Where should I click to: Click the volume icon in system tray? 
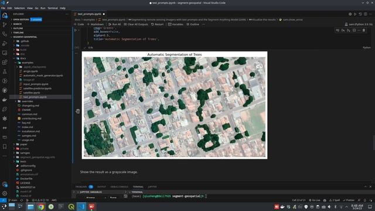pyautogui.click(x=329, y=207)
